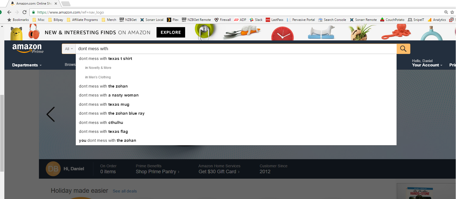This screenshot has height=199, width=456.
Task: Click the previous carousel arrow
Action: click(51, 114)
